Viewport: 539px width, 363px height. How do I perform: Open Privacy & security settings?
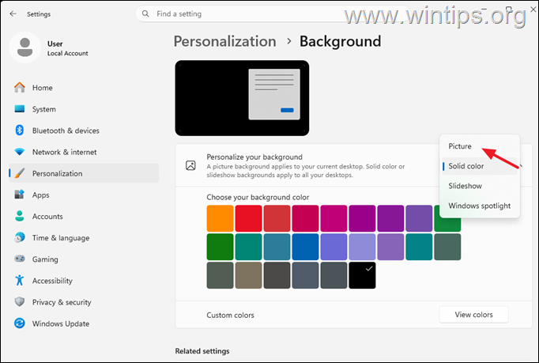pos(84,302)
